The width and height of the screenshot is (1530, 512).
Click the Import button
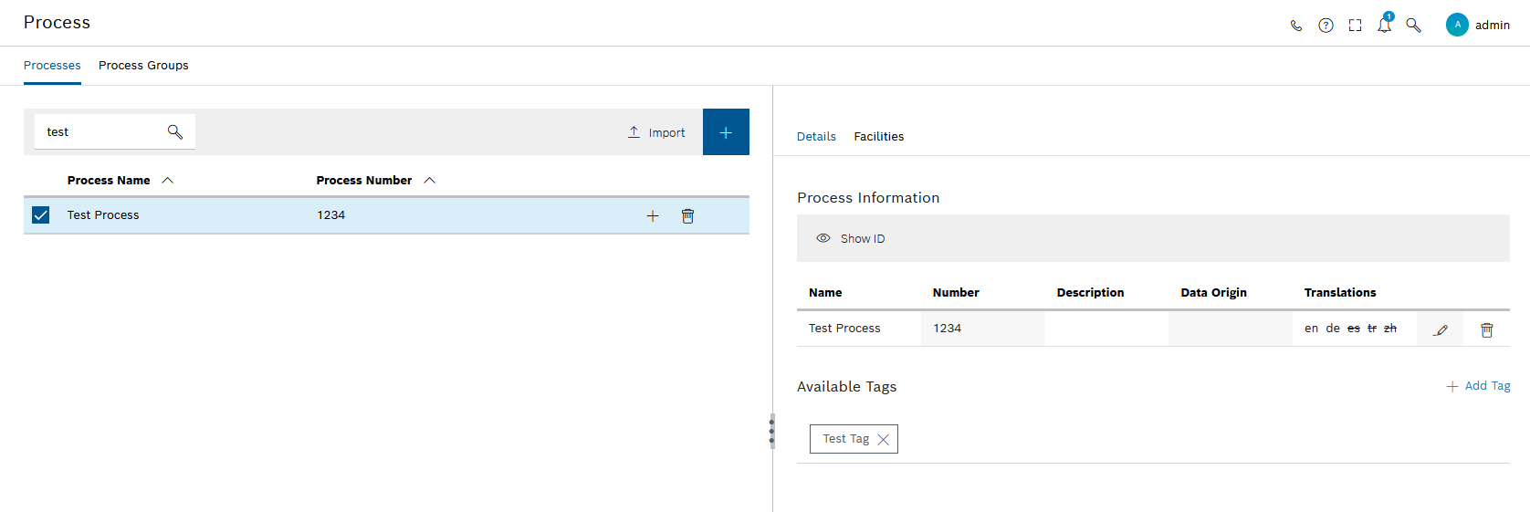(656, 132)
